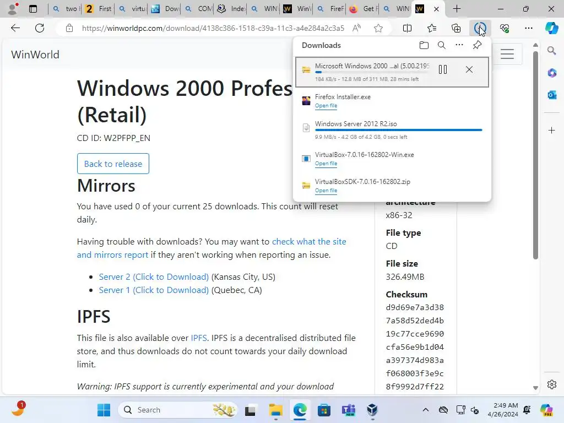
Task: Add this page to favorites star
Action: coord(378,28)
